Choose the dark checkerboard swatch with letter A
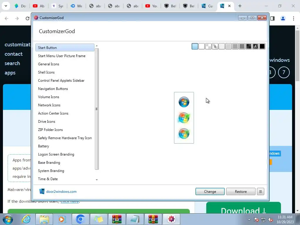 pos(255,46)
